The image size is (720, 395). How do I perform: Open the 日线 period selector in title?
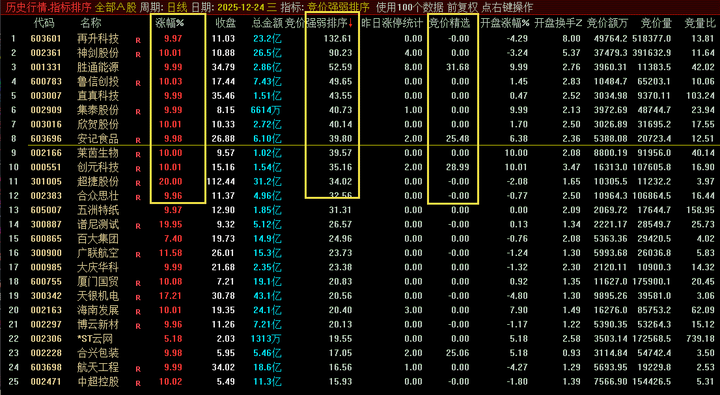(x=177, y=7)
